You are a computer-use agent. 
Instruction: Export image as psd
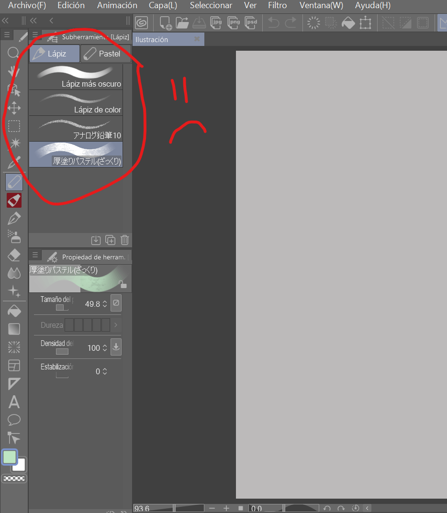click(251, 23)
